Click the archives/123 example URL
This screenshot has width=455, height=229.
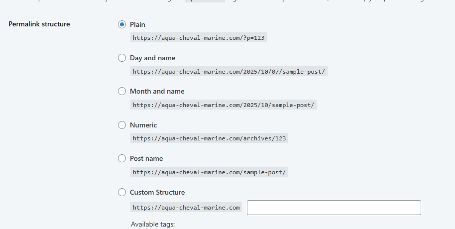point(209,138)
